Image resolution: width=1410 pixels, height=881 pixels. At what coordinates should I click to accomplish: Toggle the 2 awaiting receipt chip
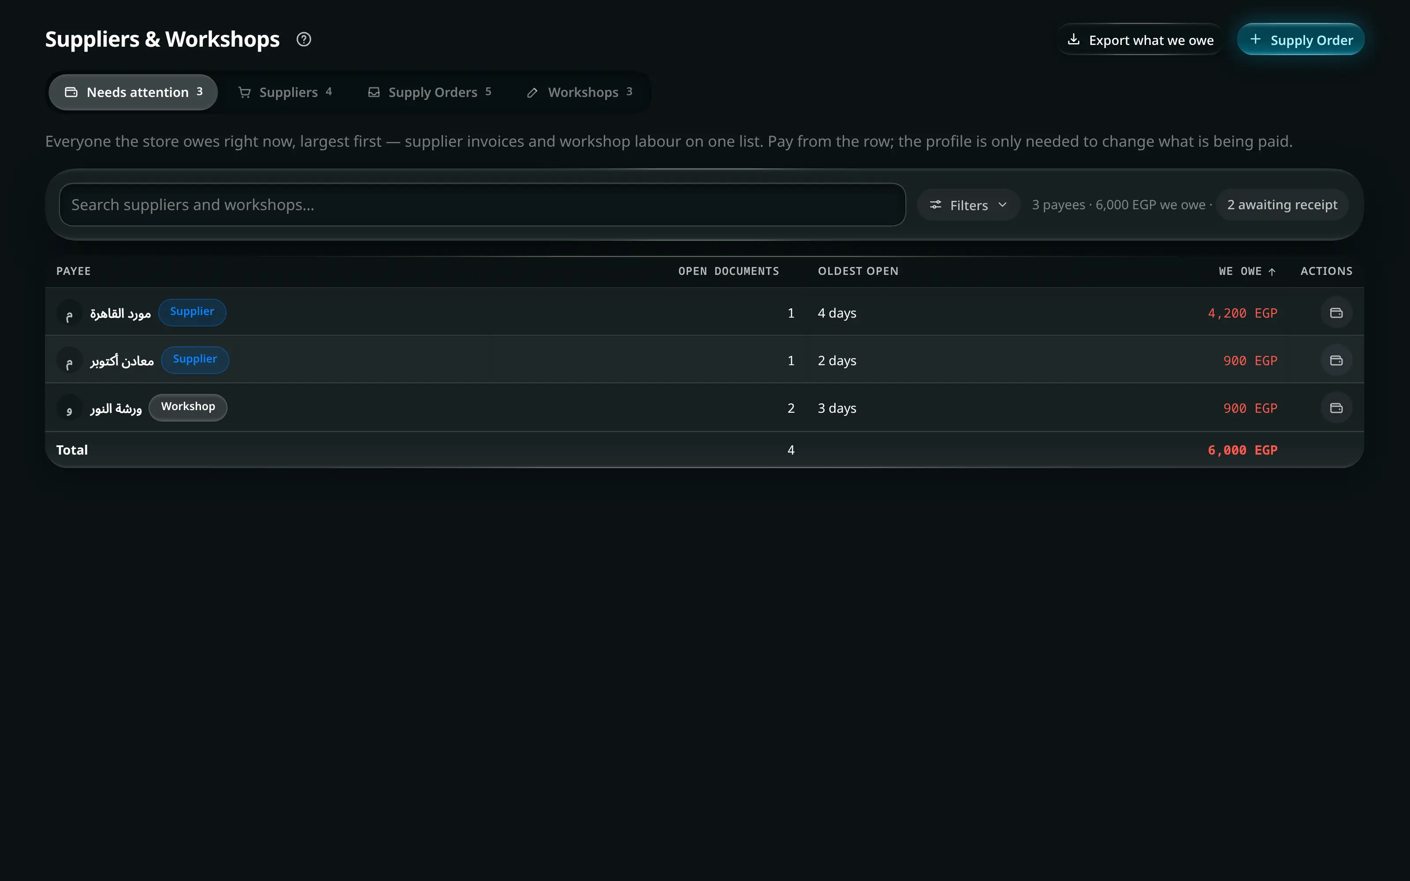coord(1282,204)
